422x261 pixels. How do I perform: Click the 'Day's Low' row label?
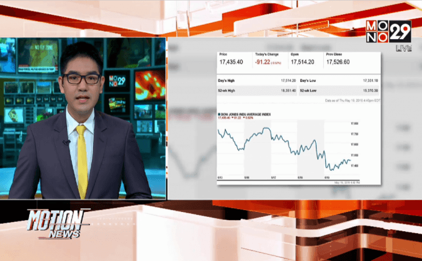tap(308, 81)
